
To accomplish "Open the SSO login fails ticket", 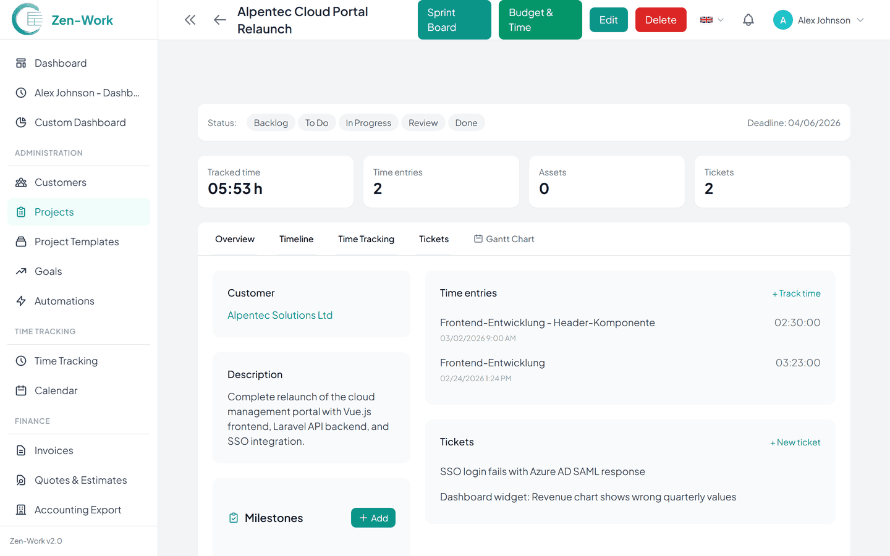I will tap(542, 471).
